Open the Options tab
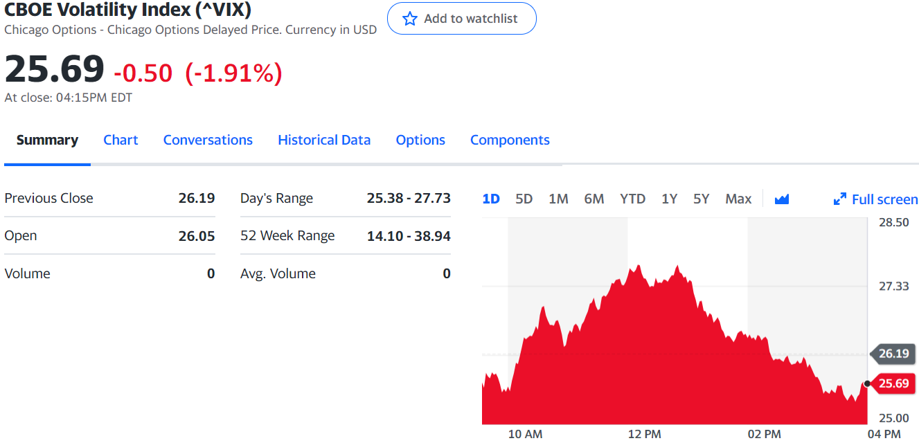The image size is (919, 443). 420,140
